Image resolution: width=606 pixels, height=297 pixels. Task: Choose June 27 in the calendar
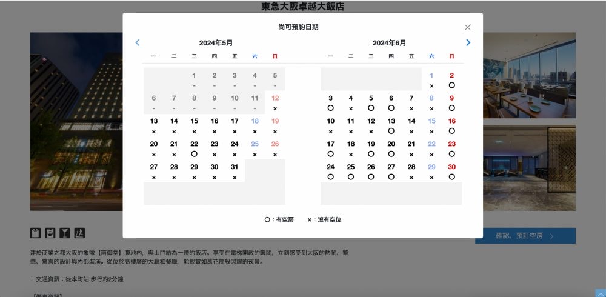391,172
